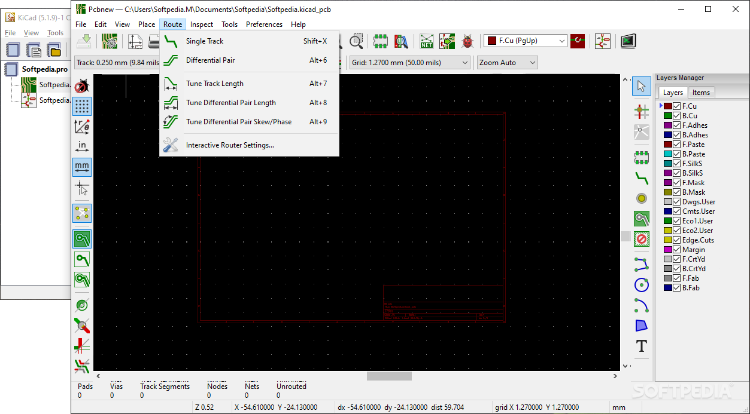Screen dimensions: 750x414
Task: Toggle board ratsnest display
Action: tap(82, 213)
